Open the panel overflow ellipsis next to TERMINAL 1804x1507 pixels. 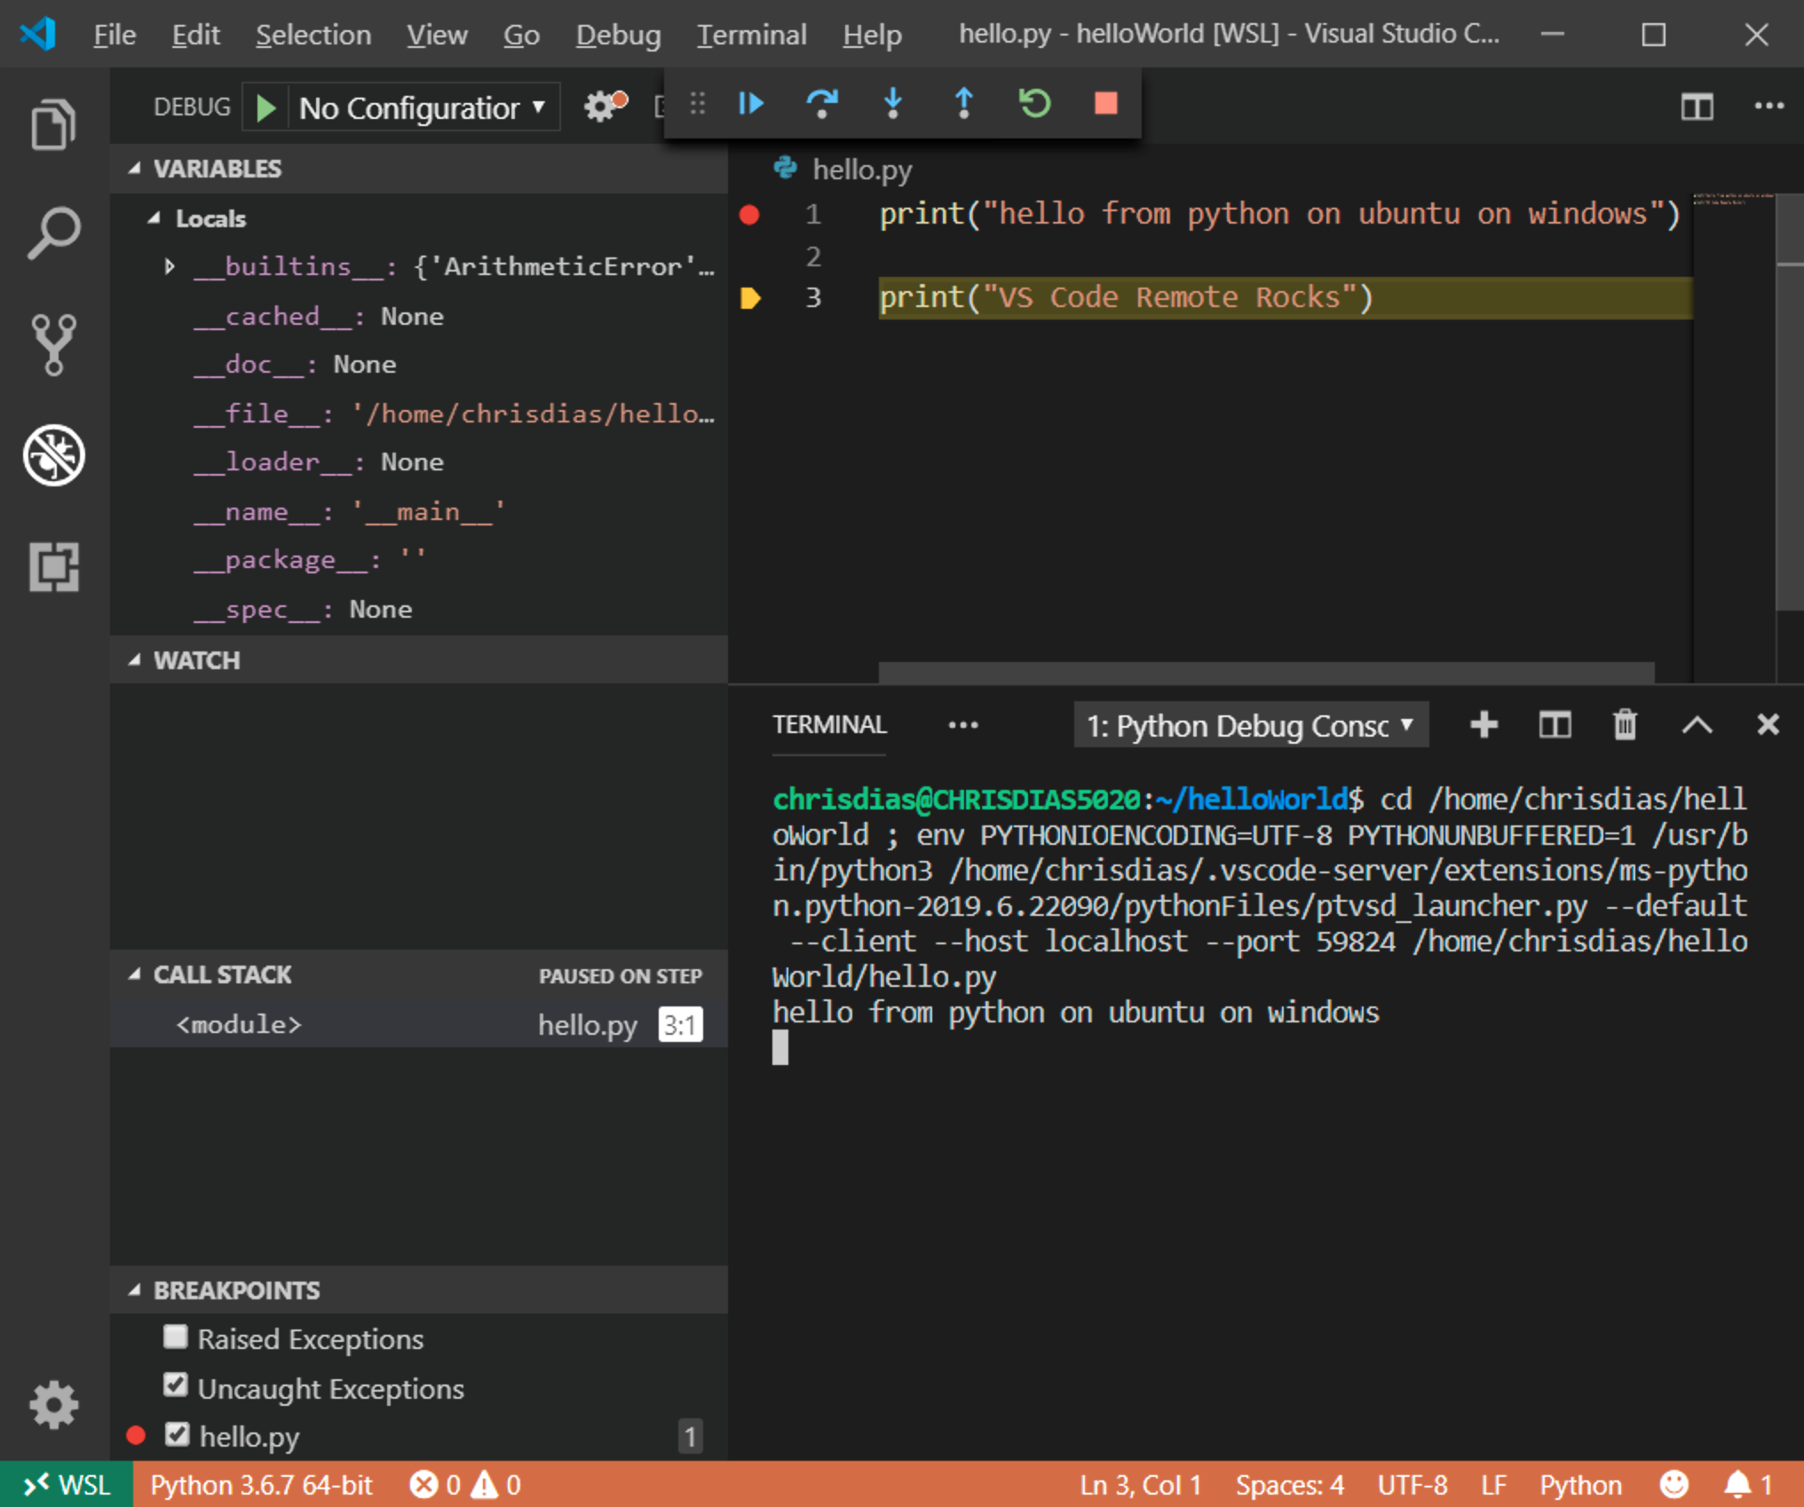coord(962,725)
